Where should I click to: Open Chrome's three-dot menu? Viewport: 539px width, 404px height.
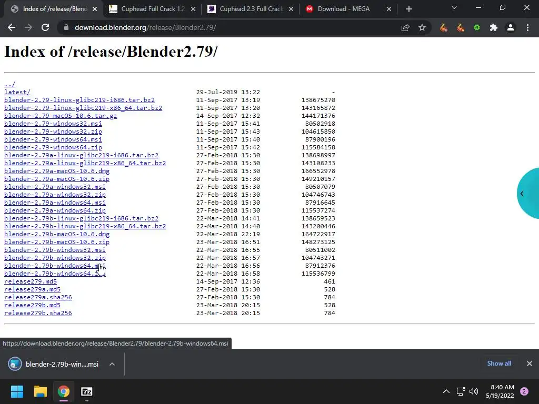[527, 27]
